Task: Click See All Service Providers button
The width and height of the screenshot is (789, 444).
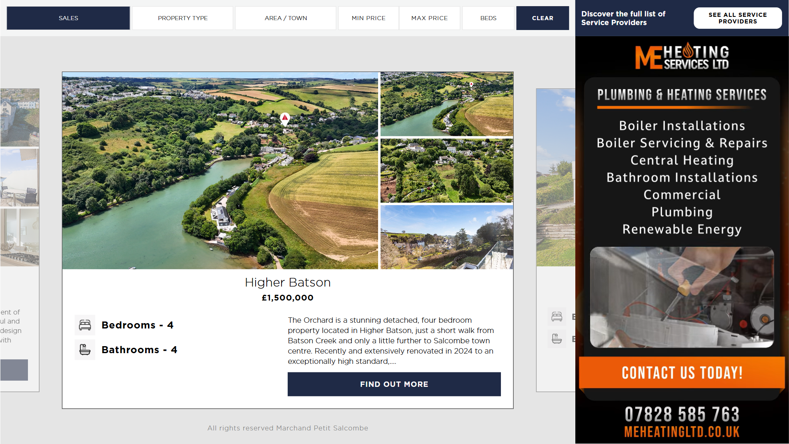Action: (x=737, y=18)
